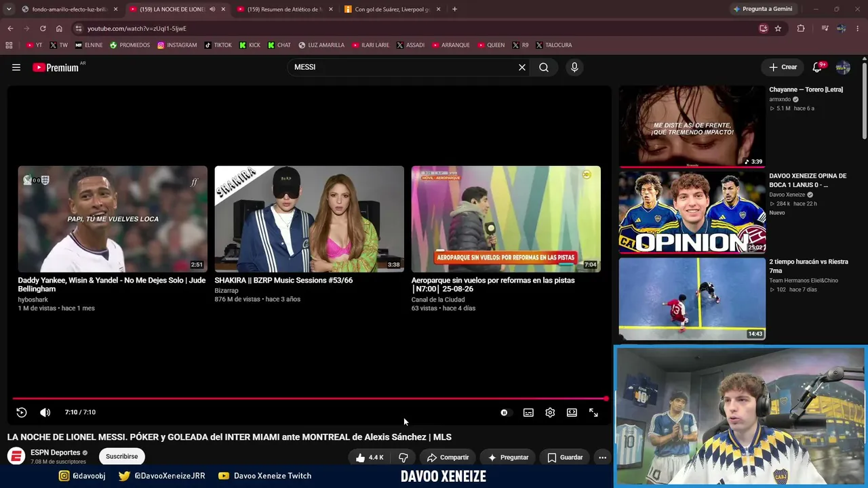
Task: Open the Crear create menu
Action: coord(783,67)
